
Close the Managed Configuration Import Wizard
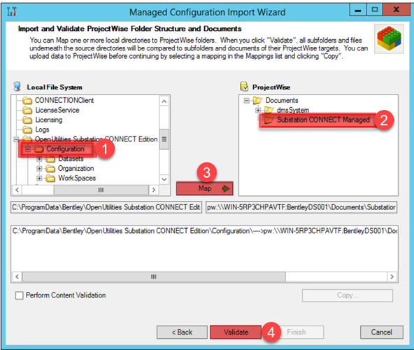pyautogui.click(x=397, y=10)
